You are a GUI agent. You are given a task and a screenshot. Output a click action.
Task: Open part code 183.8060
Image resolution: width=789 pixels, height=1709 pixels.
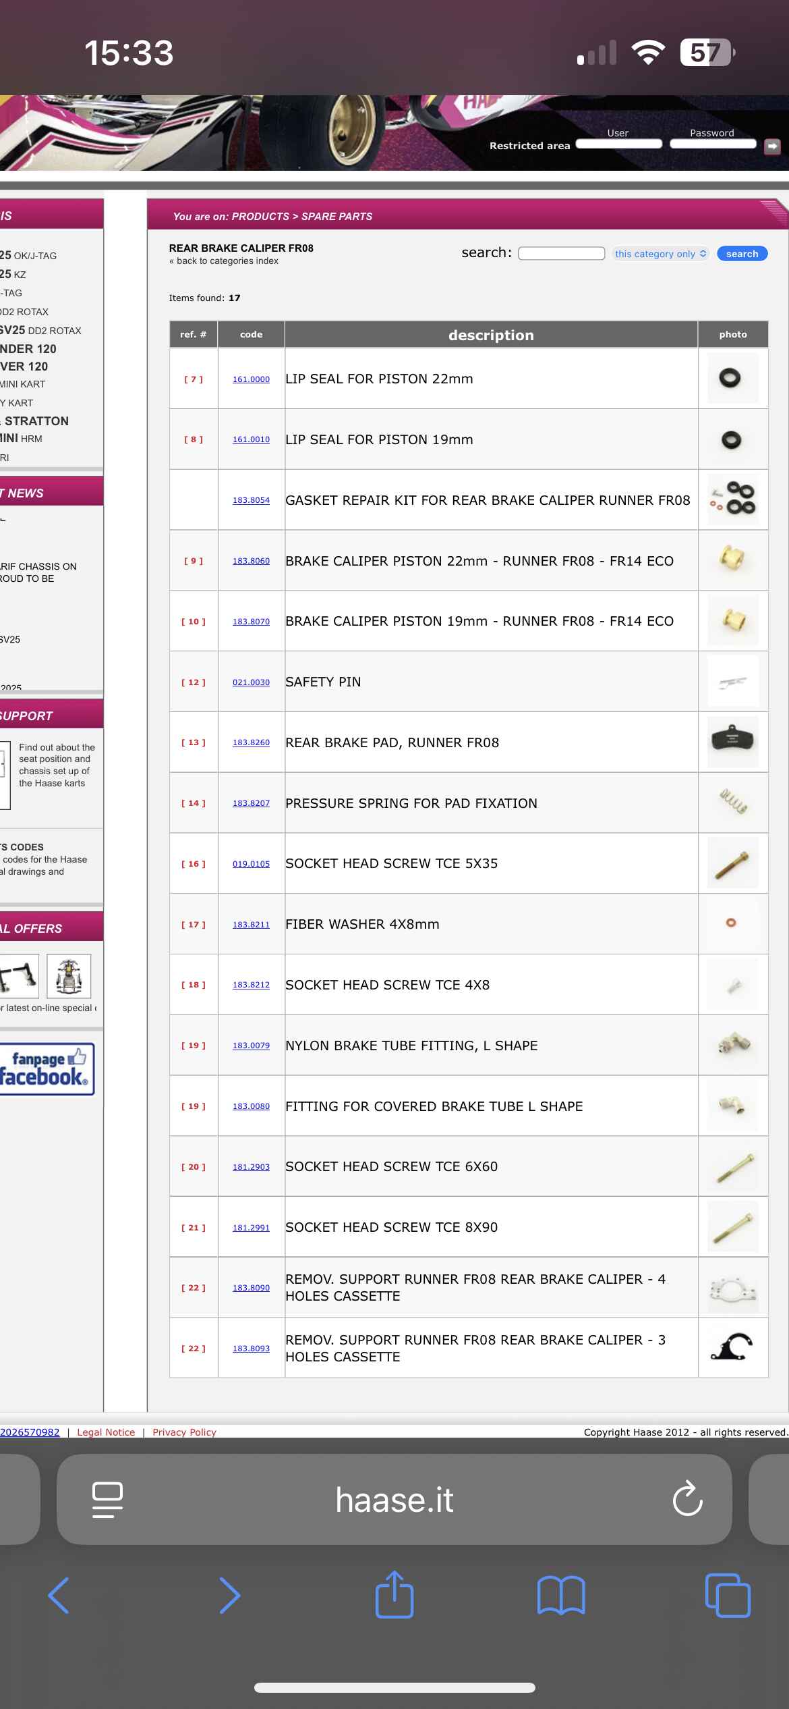click(x=251, y=561)
